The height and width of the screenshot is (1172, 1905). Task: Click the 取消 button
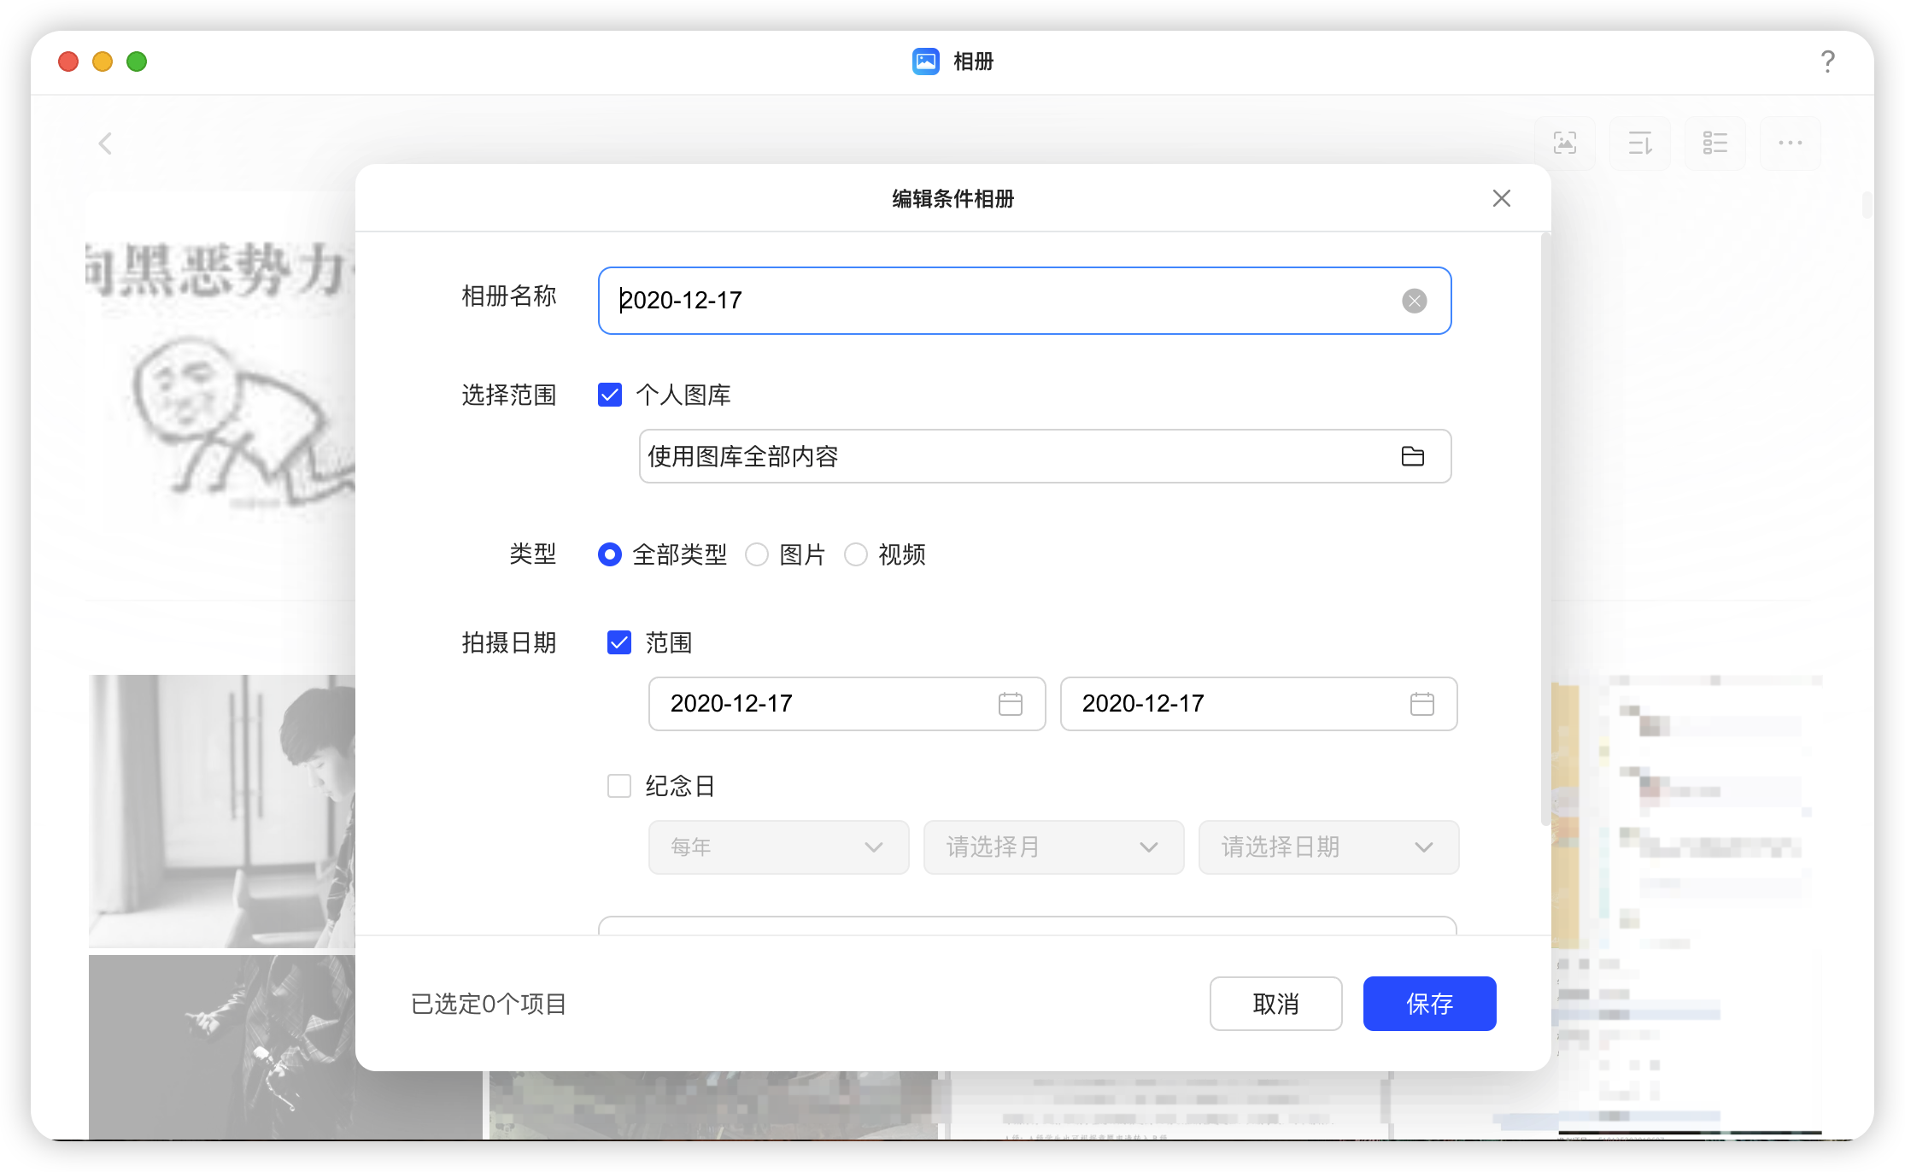1275,1004
